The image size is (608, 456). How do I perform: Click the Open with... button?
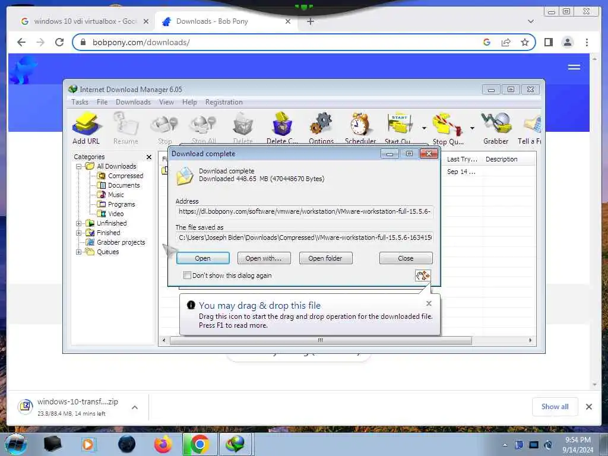click(264, 258)
